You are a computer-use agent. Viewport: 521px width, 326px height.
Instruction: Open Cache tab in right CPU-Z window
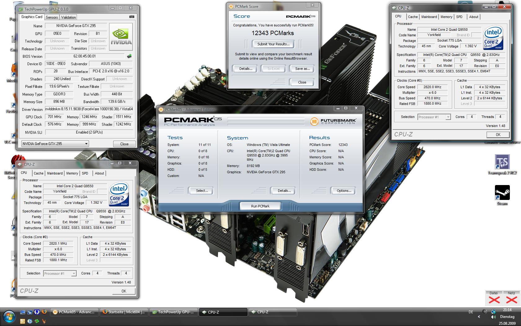(x=413, y=17)
